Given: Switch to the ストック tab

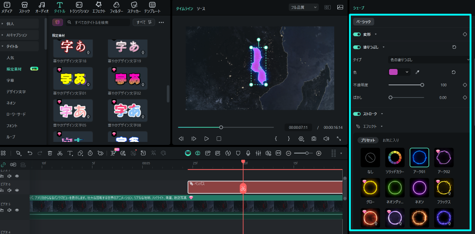Looking at the screenshot, I should click(x=25, y=8).
